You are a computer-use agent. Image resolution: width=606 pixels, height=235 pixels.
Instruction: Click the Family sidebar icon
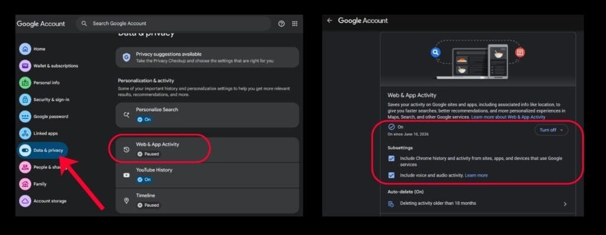25,184
